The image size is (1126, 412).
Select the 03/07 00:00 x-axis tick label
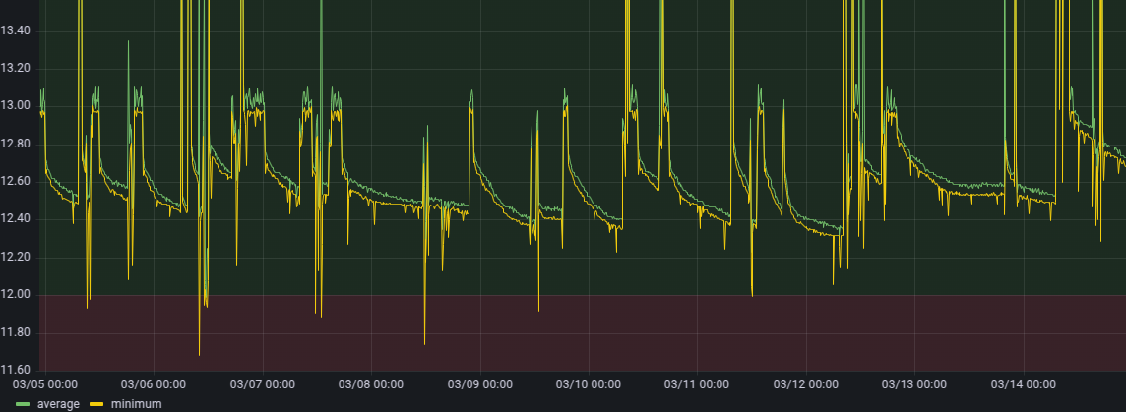point(262,383)
